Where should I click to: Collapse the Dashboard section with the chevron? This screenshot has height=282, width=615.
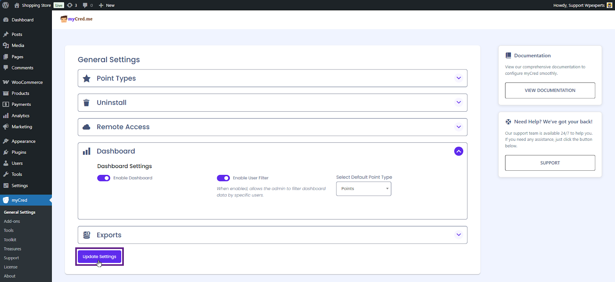point(459,151)
